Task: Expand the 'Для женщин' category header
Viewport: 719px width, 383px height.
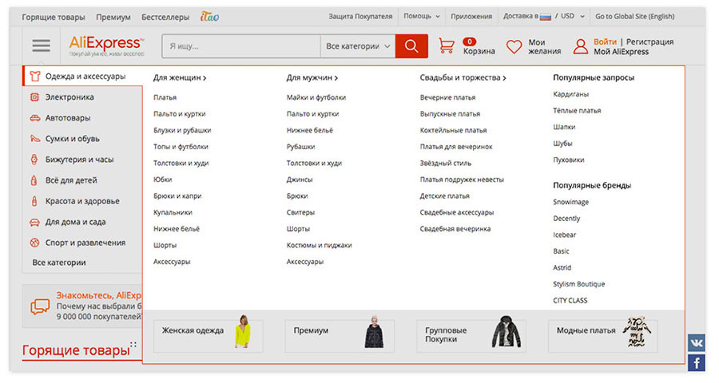Action: pyautogui.click(x=180, y=78)
